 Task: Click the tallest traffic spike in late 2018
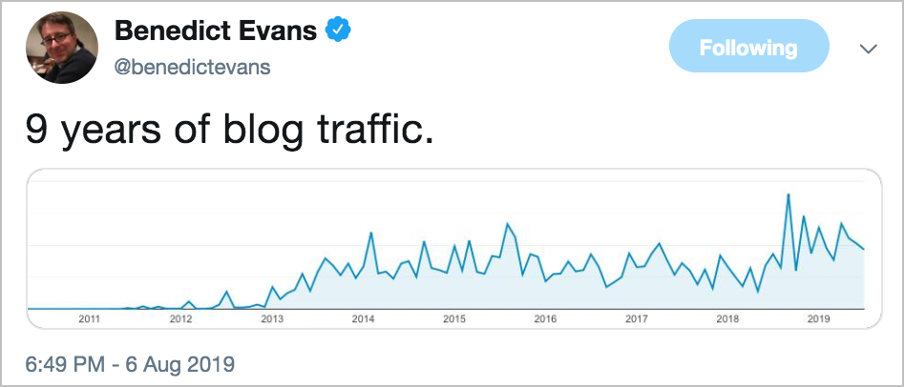coord(788,194)
